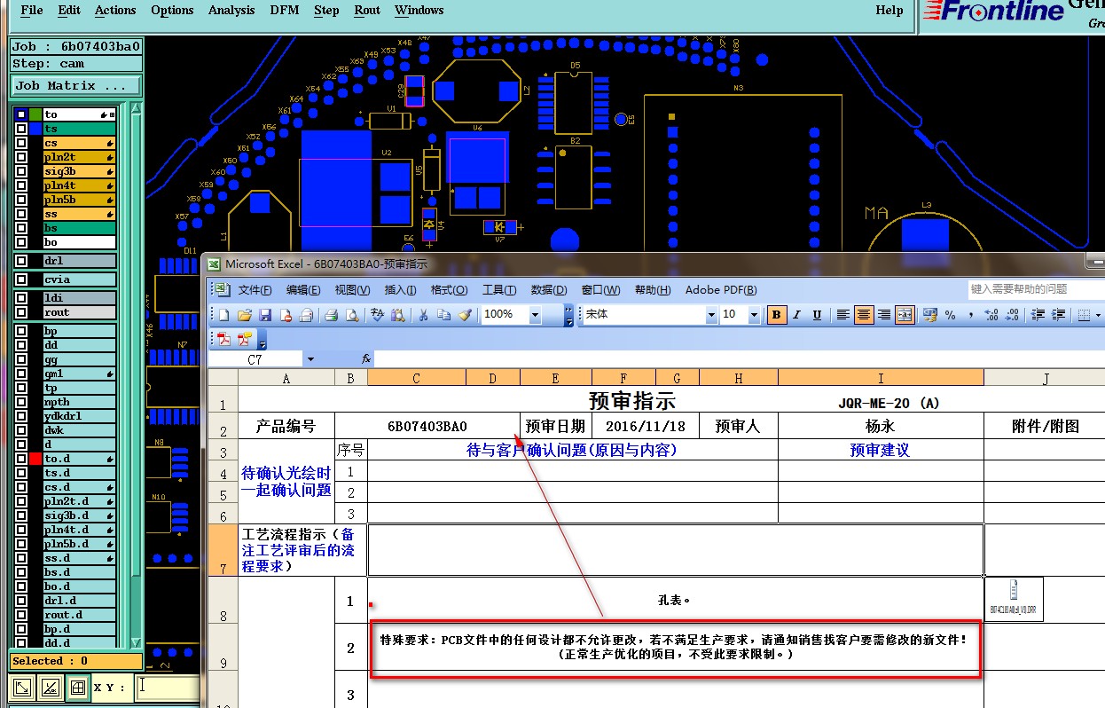
Task: Open the Borders dropdown arrow
Action: tap(1099, 315)
